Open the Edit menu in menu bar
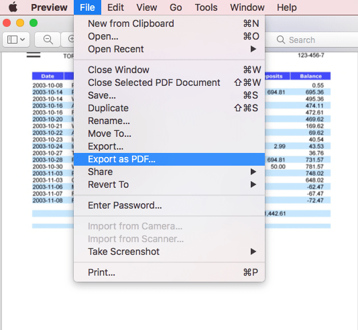 pyautogui.click(x=115, y=7)
